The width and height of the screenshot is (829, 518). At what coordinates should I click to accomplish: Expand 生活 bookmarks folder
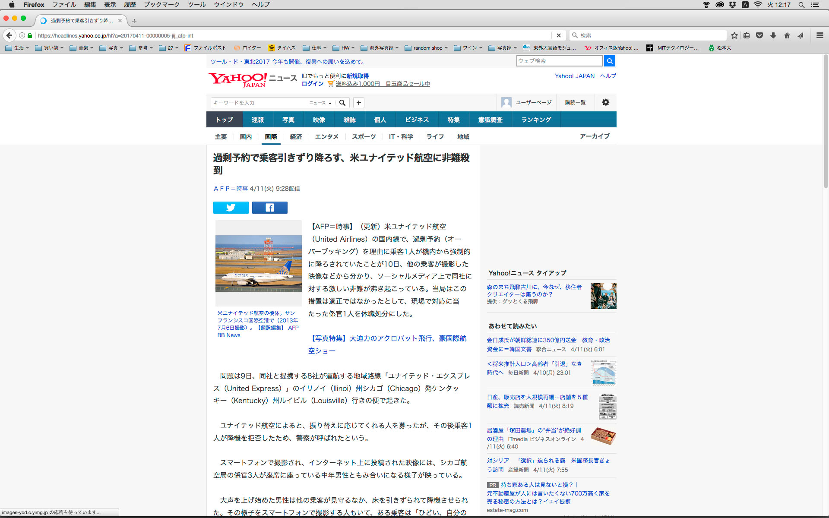(x=17, y=48)
